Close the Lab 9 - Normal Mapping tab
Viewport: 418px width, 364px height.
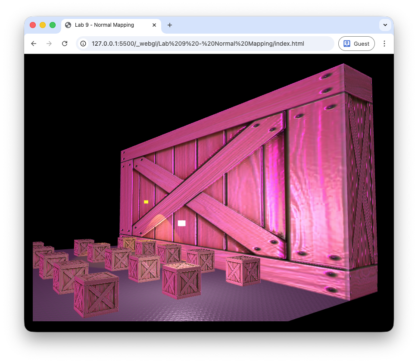click(154, 25)
